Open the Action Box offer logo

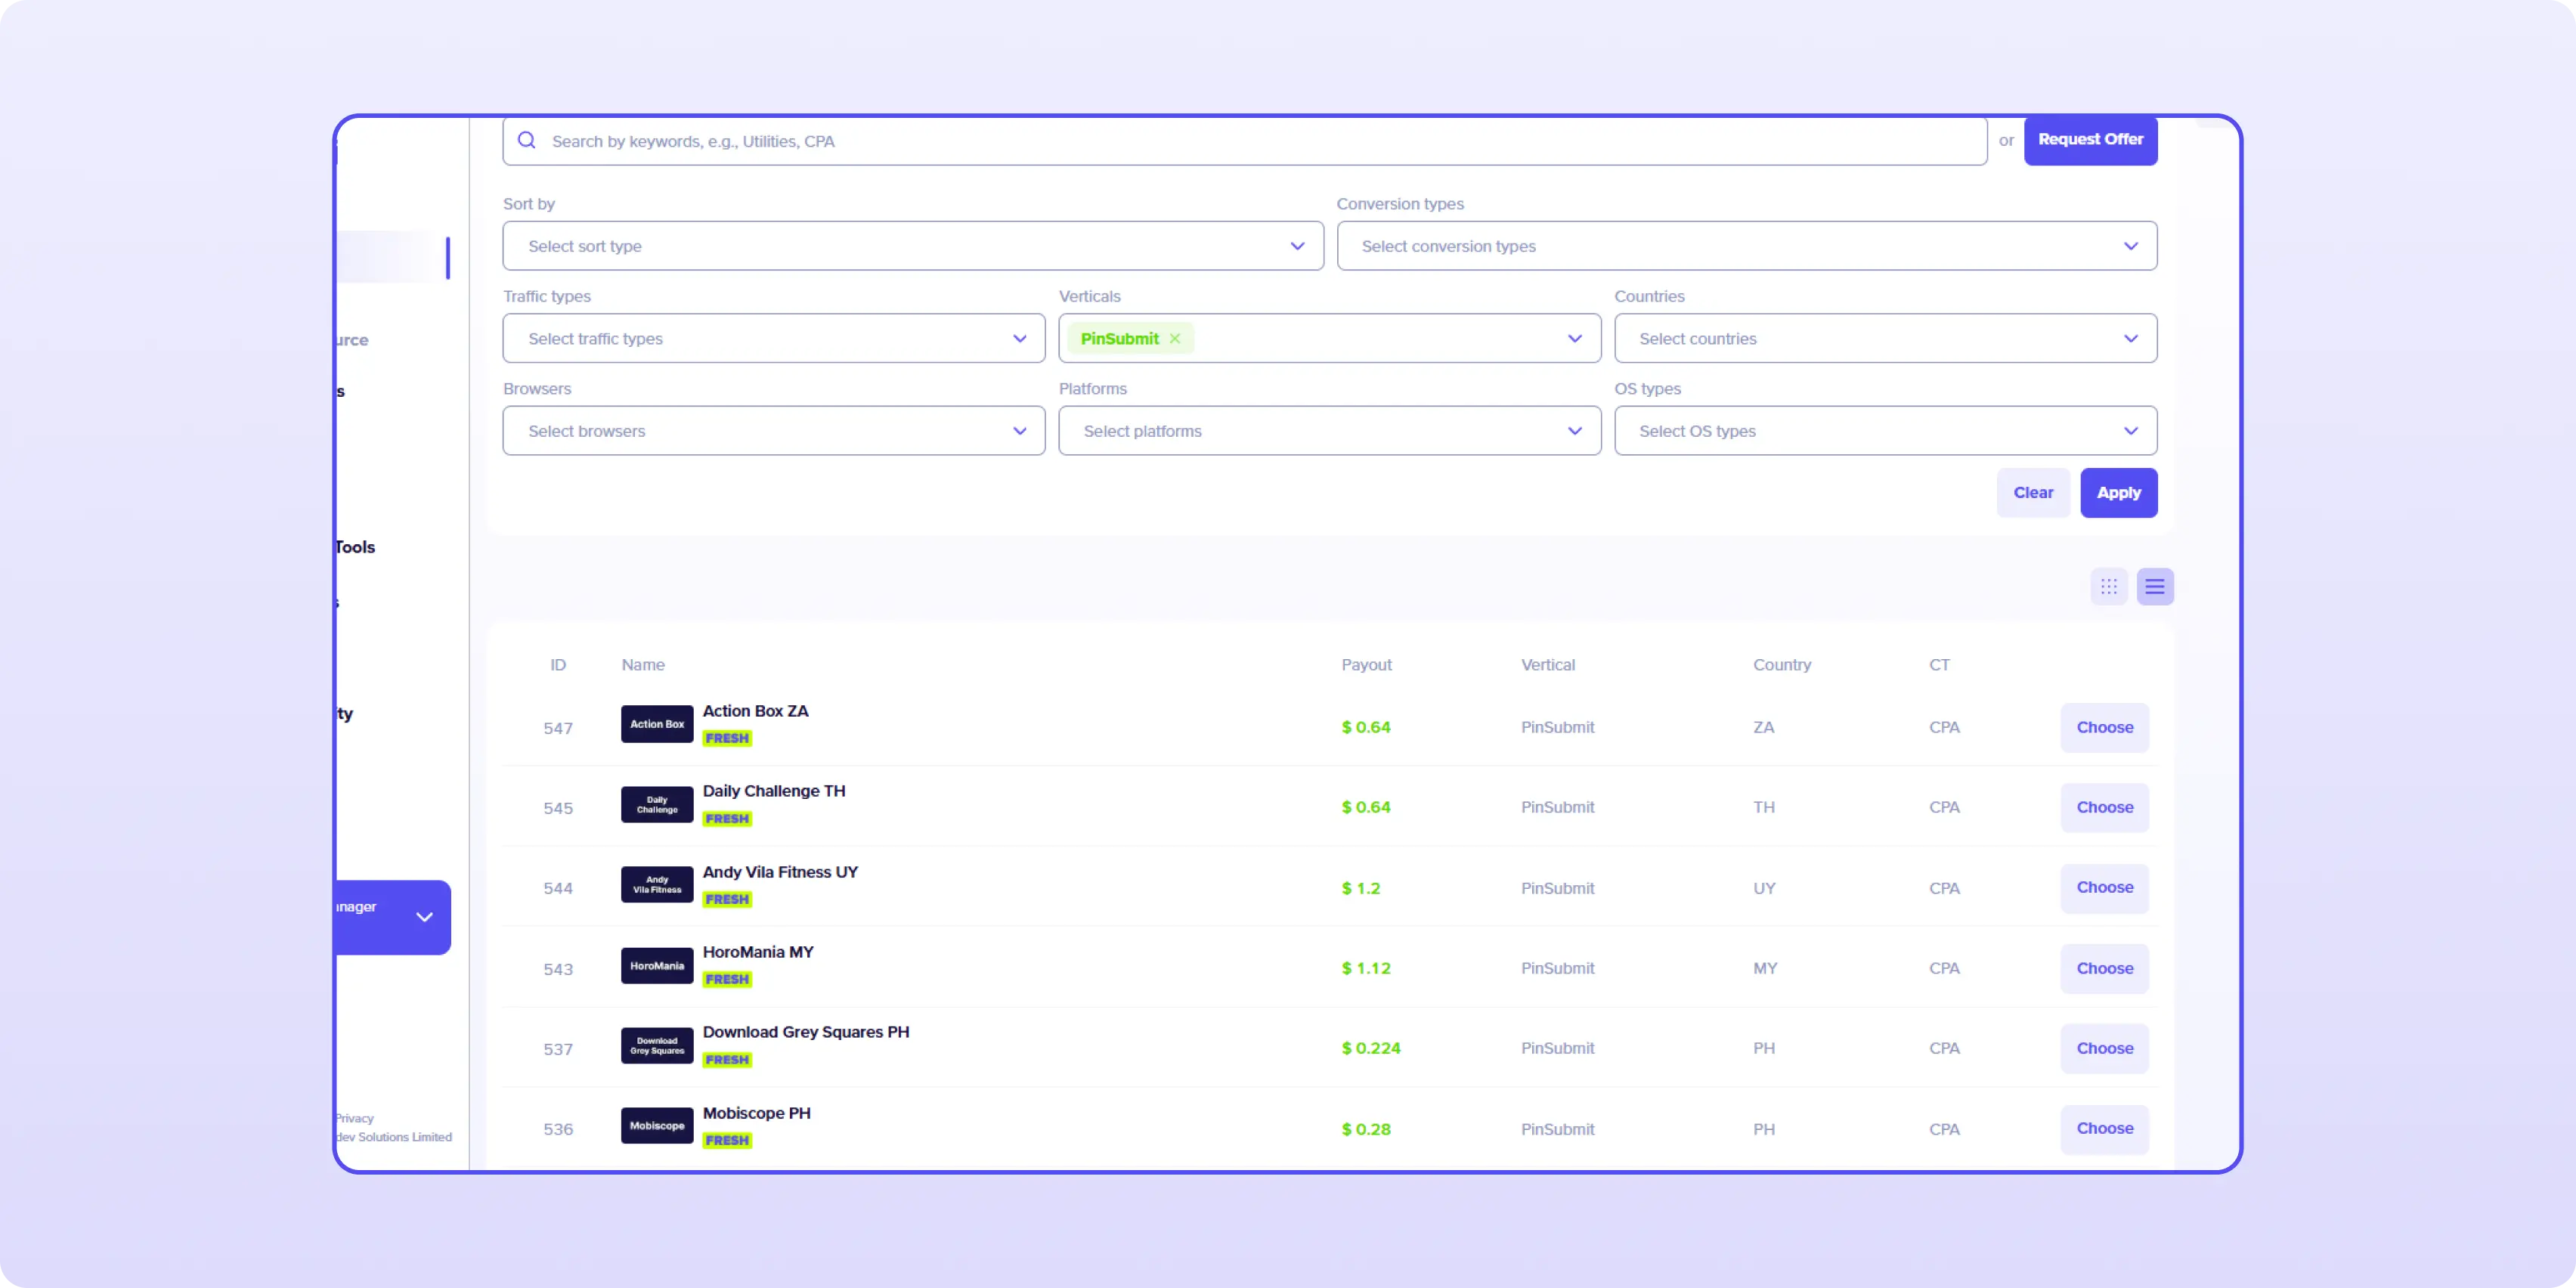pos(657,724)
